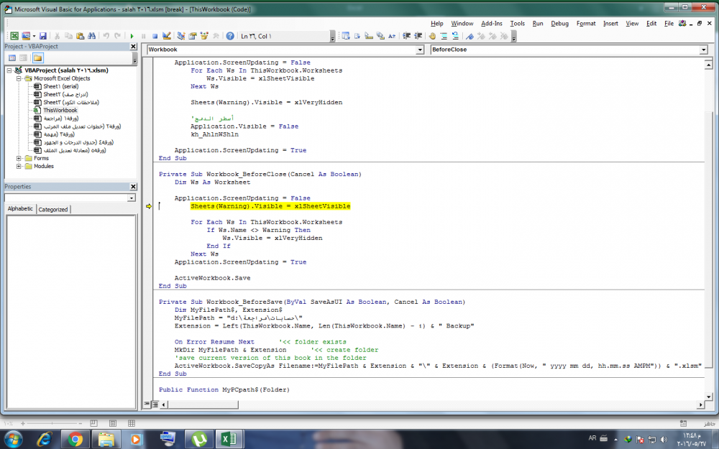Save the workbook with the floppy disk icon
Screen dimensions: 719x449
(42, 36)
